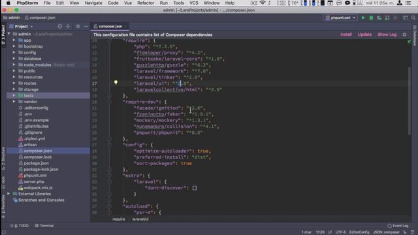This screenshot has height=235, width=418.
Task: Open the File menu
Action: (47, 3)
